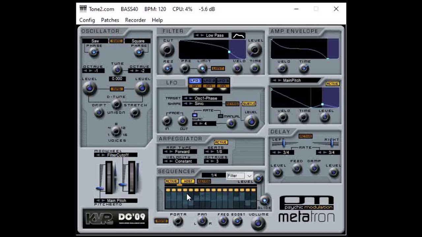The width and height of the screenshot is (422, 237).
Task: Click right arrow of Modwheel FilterCutoff selector
Action: click(x=103, y=155)
